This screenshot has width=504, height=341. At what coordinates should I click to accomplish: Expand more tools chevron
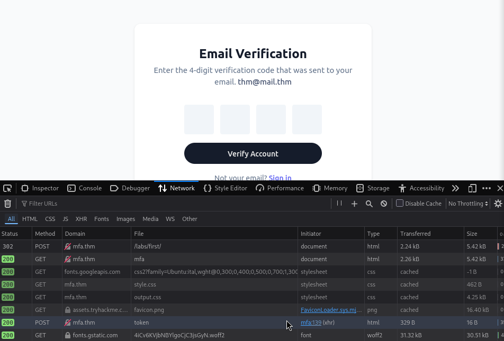click(455, 188)
